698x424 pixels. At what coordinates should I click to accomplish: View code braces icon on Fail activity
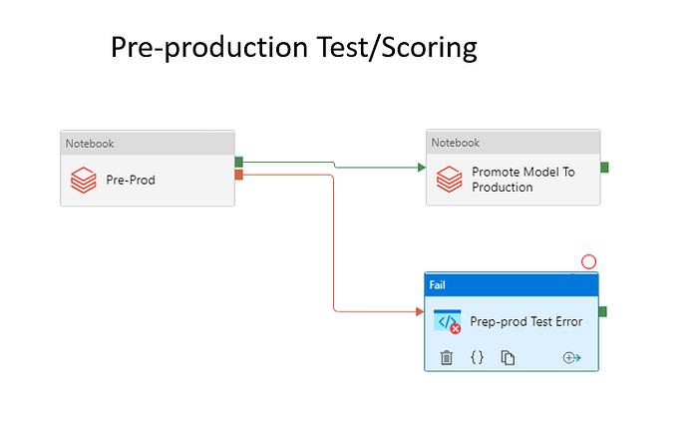477,357
